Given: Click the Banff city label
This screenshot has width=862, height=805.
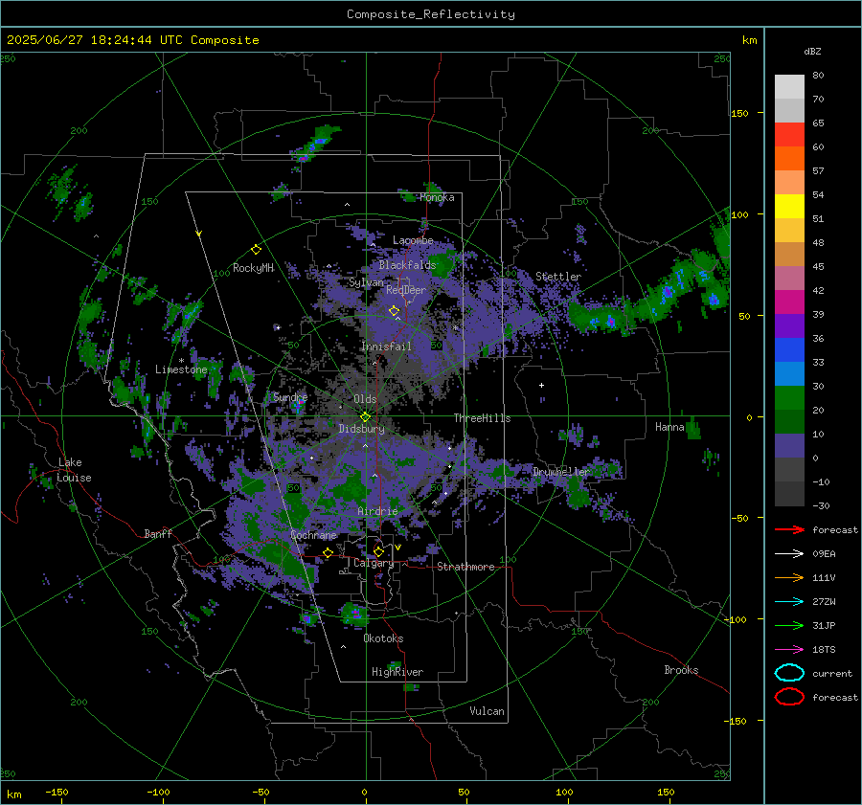Looking at the screenshot, I should [x=158, y=533].
